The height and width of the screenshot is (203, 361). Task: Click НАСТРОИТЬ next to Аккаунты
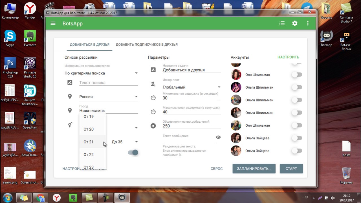click(x=288, y=57)
